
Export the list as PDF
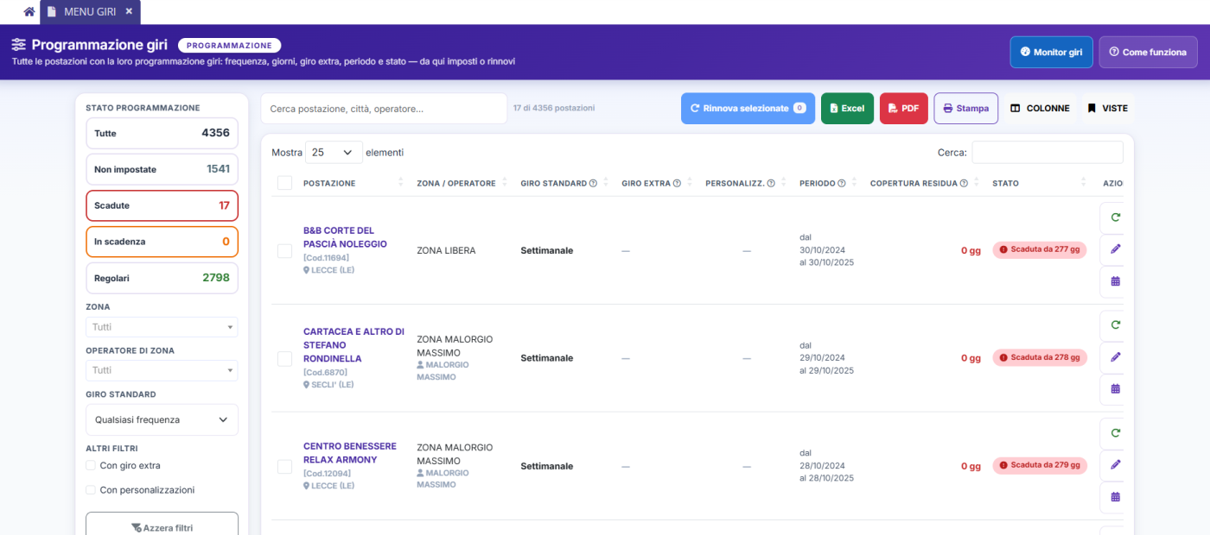[904, 108]
